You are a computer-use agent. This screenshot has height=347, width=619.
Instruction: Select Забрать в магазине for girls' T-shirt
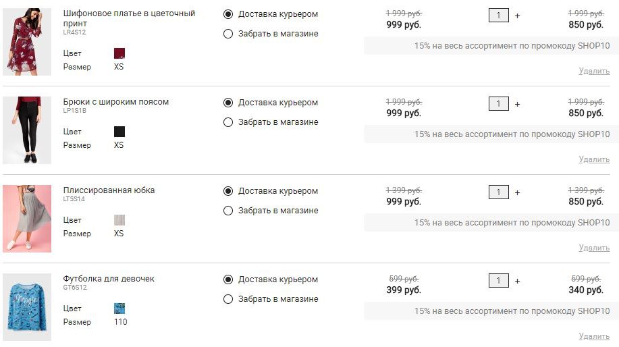pyautogui.click(x=227, y=299)
